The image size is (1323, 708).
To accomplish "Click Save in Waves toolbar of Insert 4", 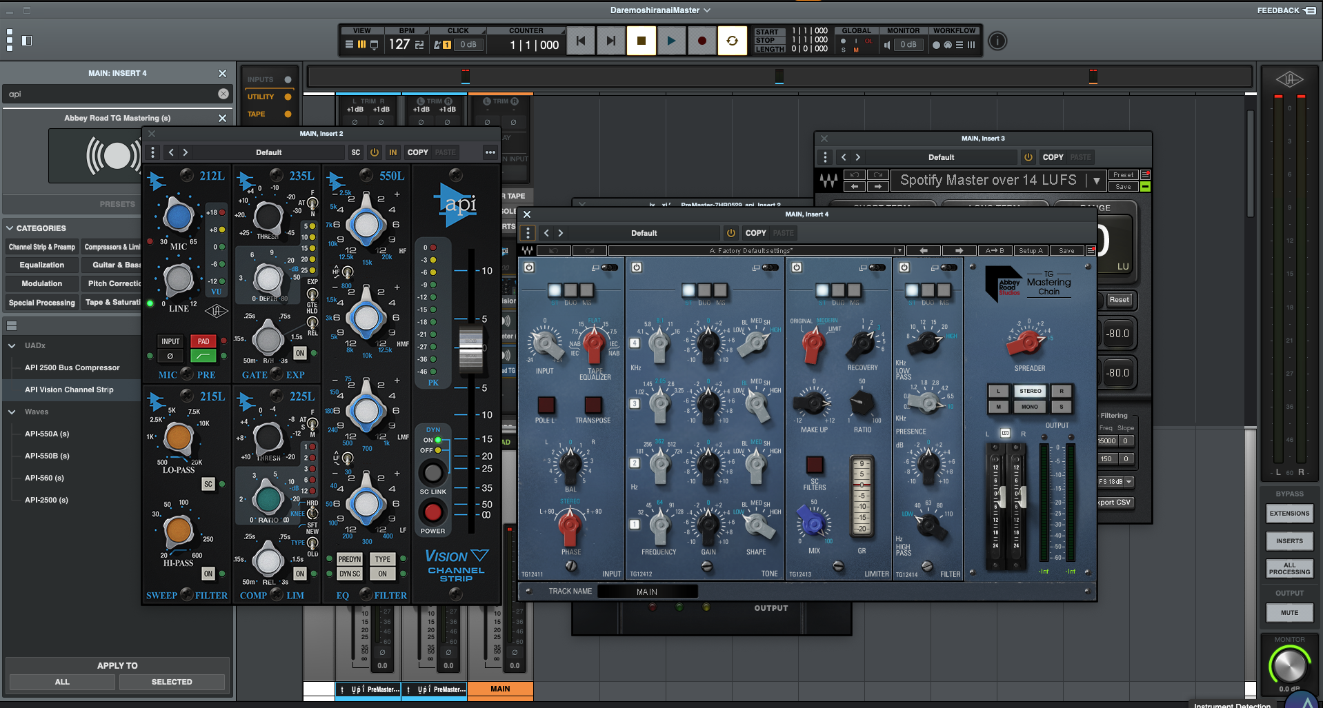I will pyautogui.click(x=1066, y=251).
